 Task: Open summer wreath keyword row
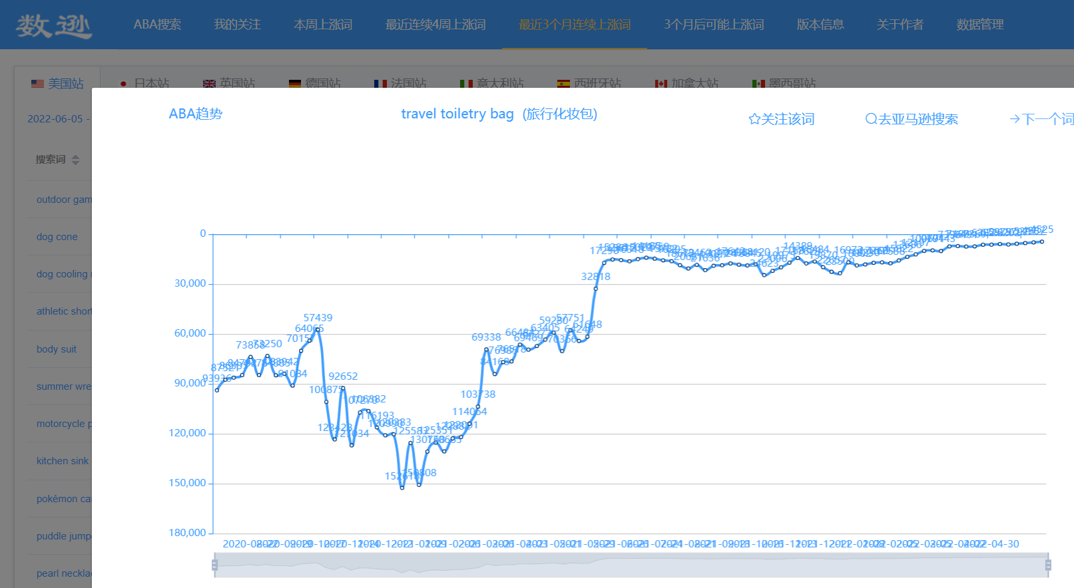(64, 386)
